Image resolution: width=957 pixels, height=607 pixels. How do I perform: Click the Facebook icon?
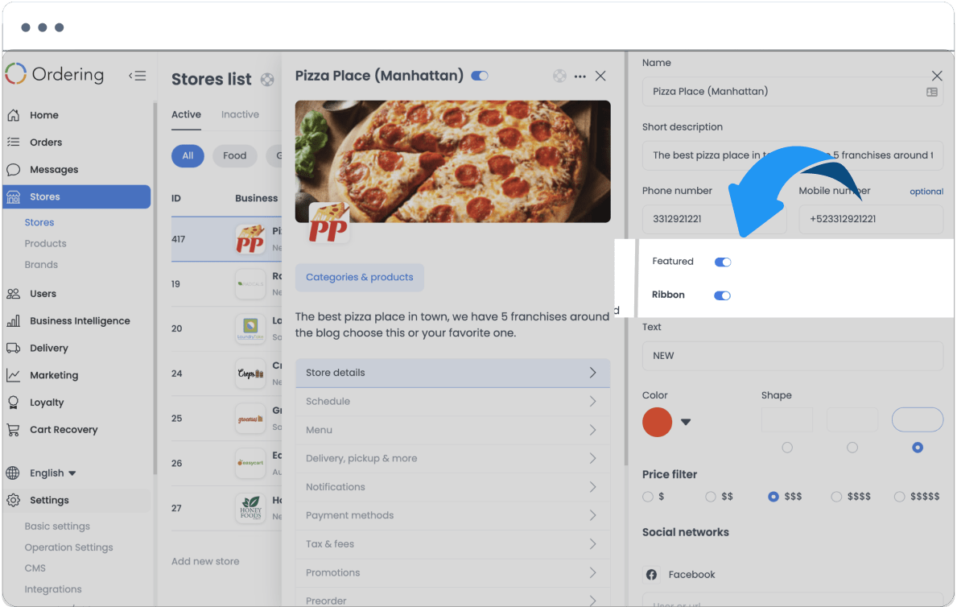tap(652, 575)
